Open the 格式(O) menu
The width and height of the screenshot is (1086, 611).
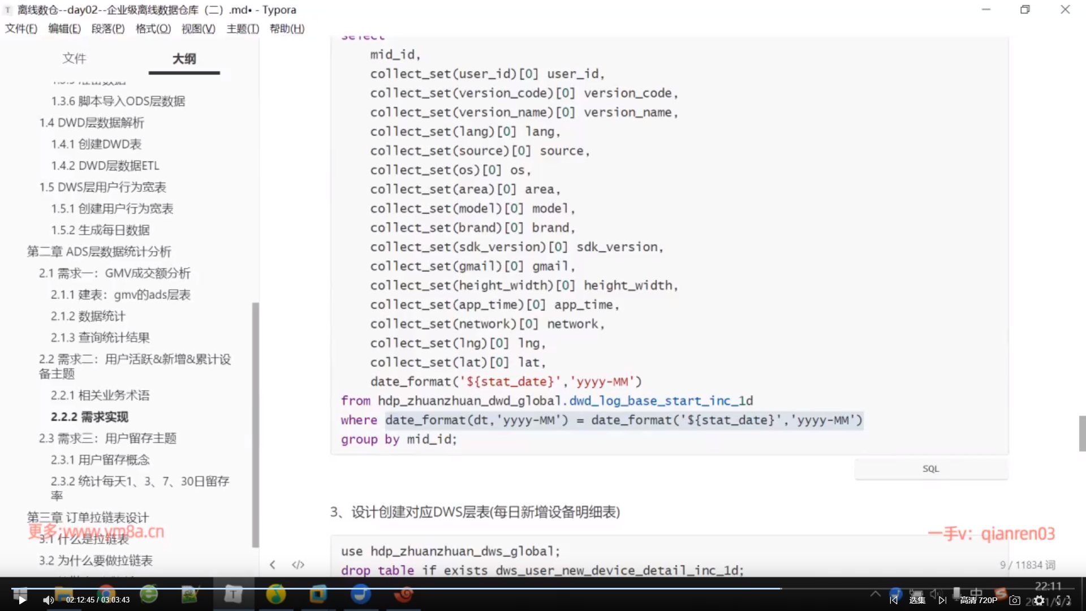coord(153,29)
